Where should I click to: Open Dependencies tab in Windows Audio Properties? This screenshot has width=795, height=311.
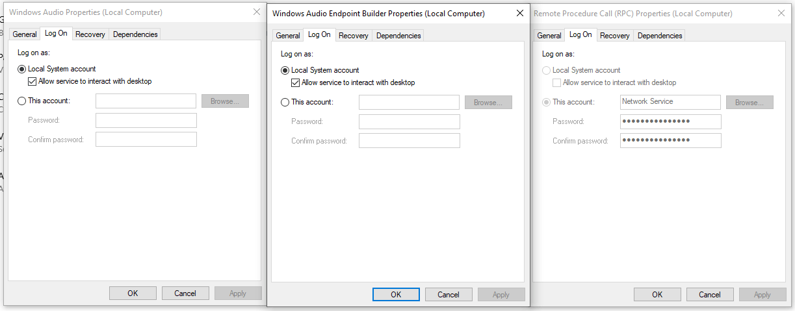point(135,34)
